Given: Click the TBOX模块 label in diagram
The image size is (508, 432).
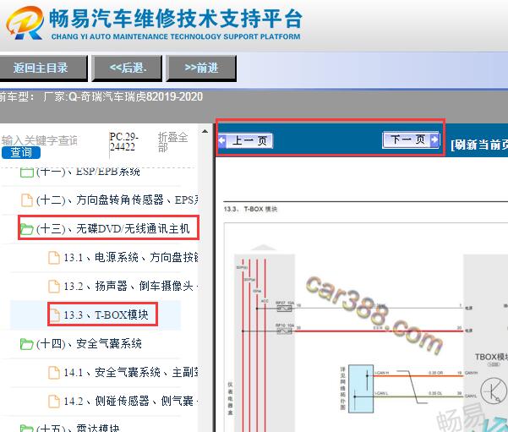Looking at the screenshot, I should pyautogui.click(x=491, y=357).
